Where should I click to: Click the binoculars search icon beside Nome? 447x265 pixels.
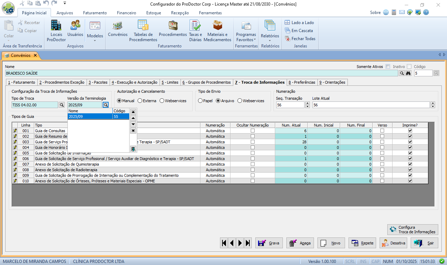click(408, 73)
